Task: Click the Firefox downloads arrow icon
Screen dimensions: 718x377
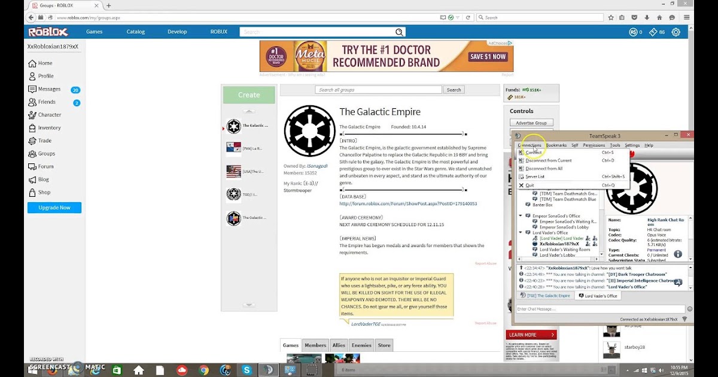Action: (x=648, y=17)
